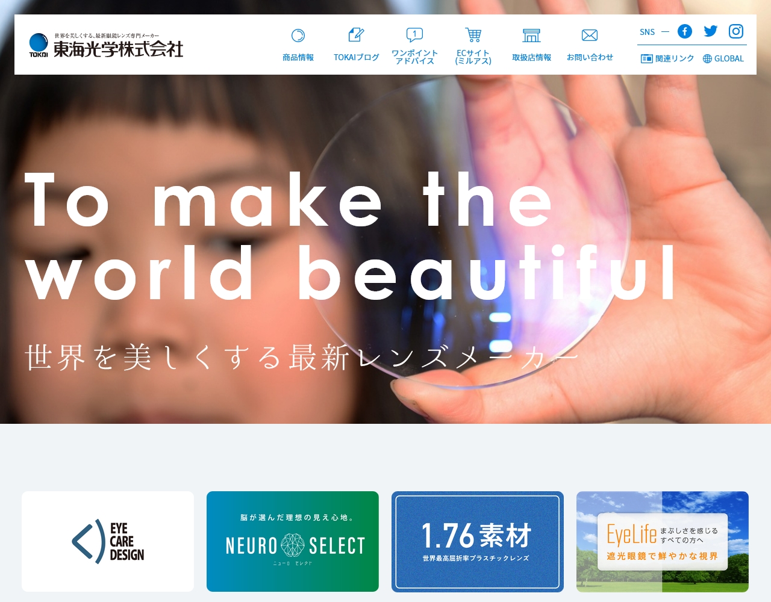Click the 東海光学株式会社 company logo

point(107,45)
